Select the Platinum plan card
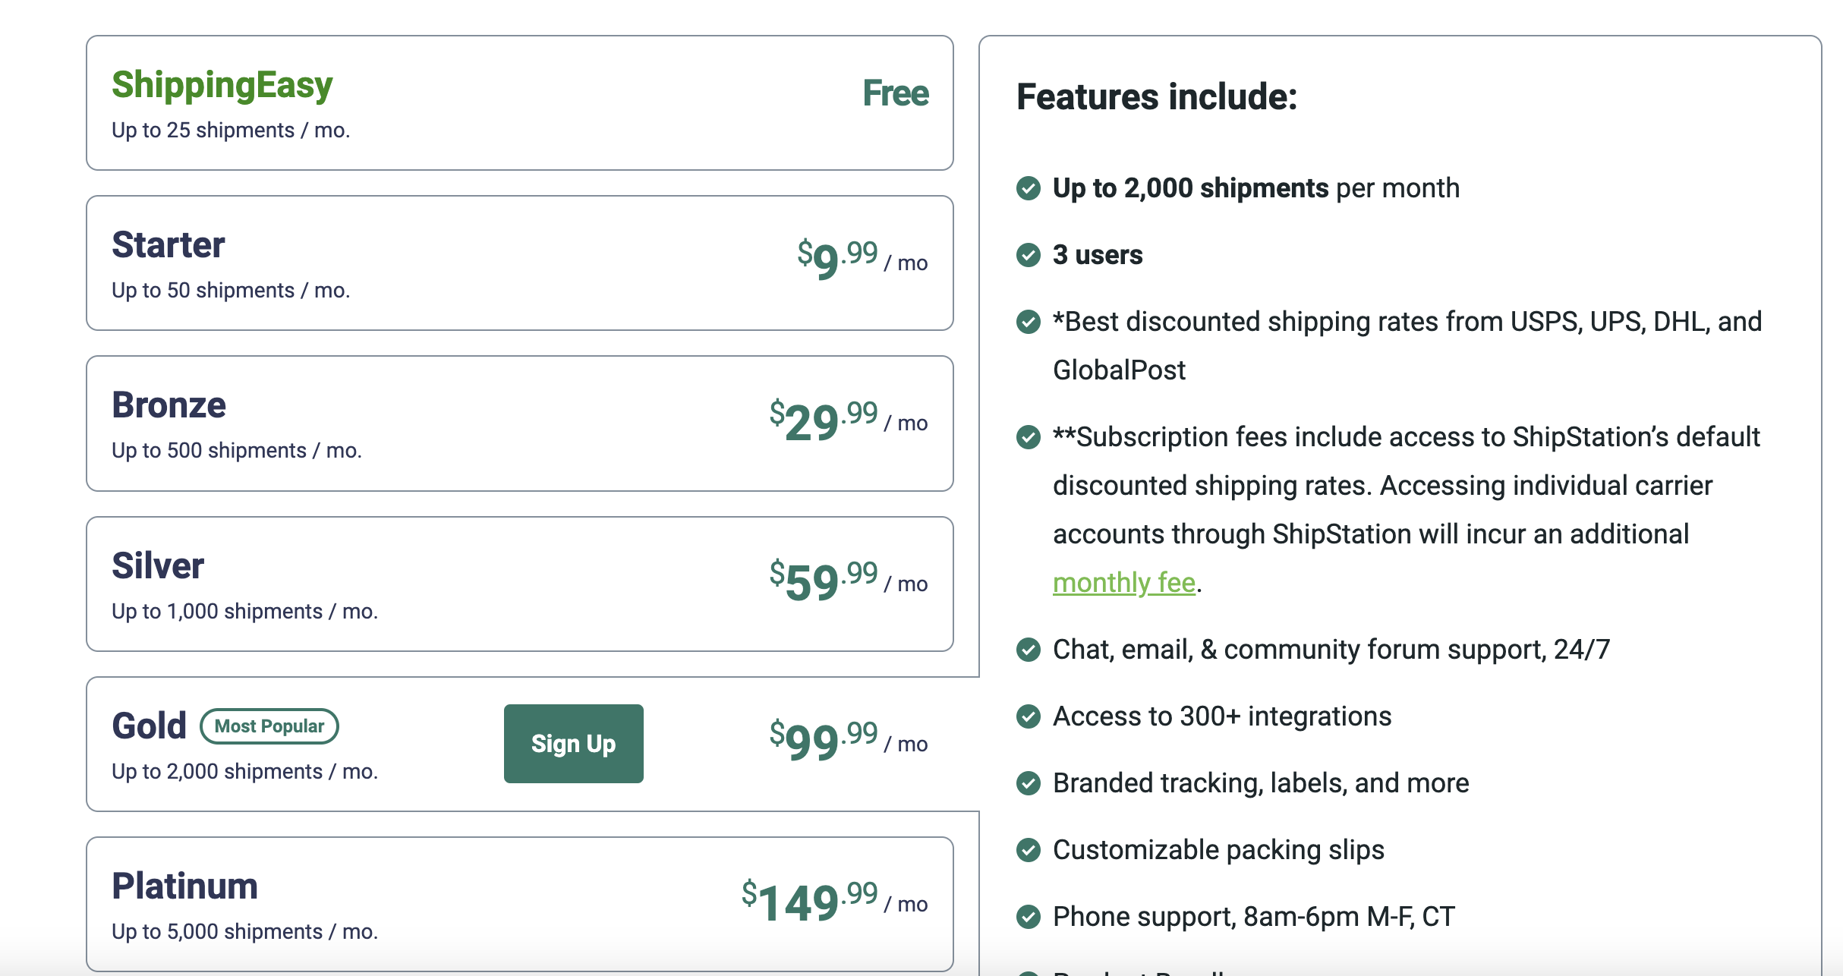The width and height of the screenshot is (1843, 976). (521, 903)
